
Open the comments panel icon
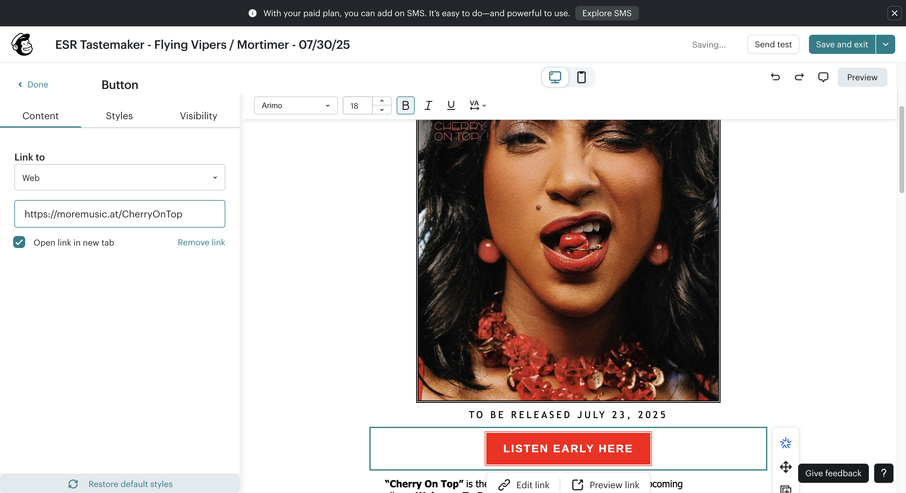click(823, 77)
